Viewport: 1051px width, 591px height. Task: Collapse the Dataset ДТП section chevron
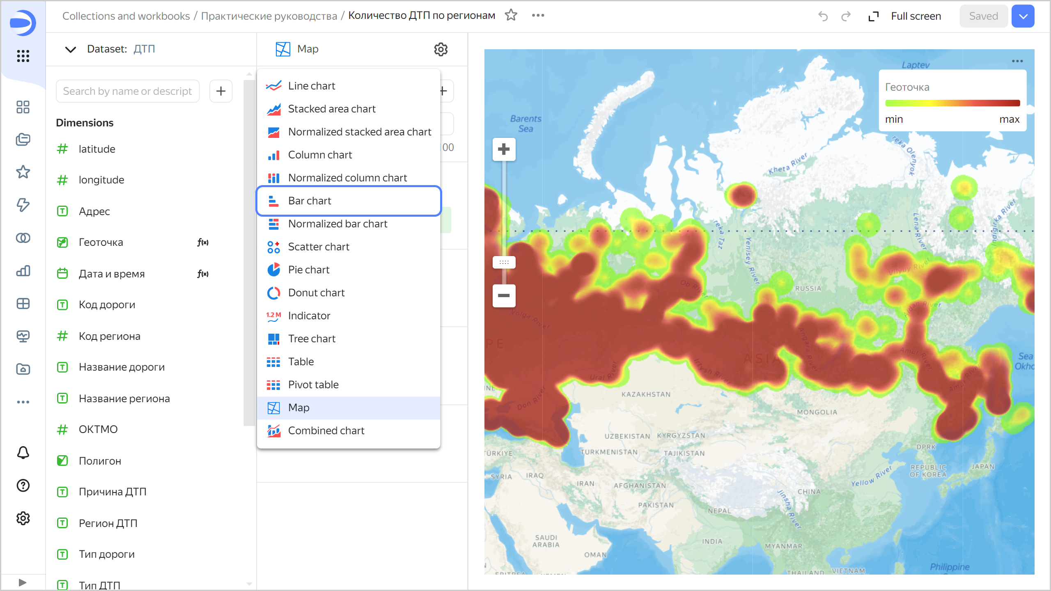(70, 49)
